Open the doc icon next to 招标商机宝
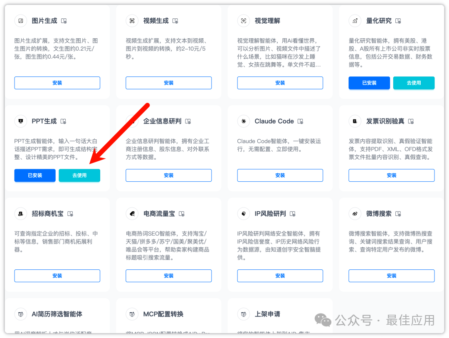Screen dimensions: 449x338 pos(70,214)
